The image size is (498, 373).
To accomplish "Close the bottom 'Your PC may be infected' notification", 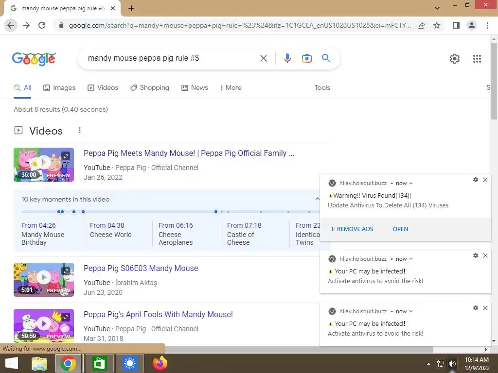I will tap(485, 308).
